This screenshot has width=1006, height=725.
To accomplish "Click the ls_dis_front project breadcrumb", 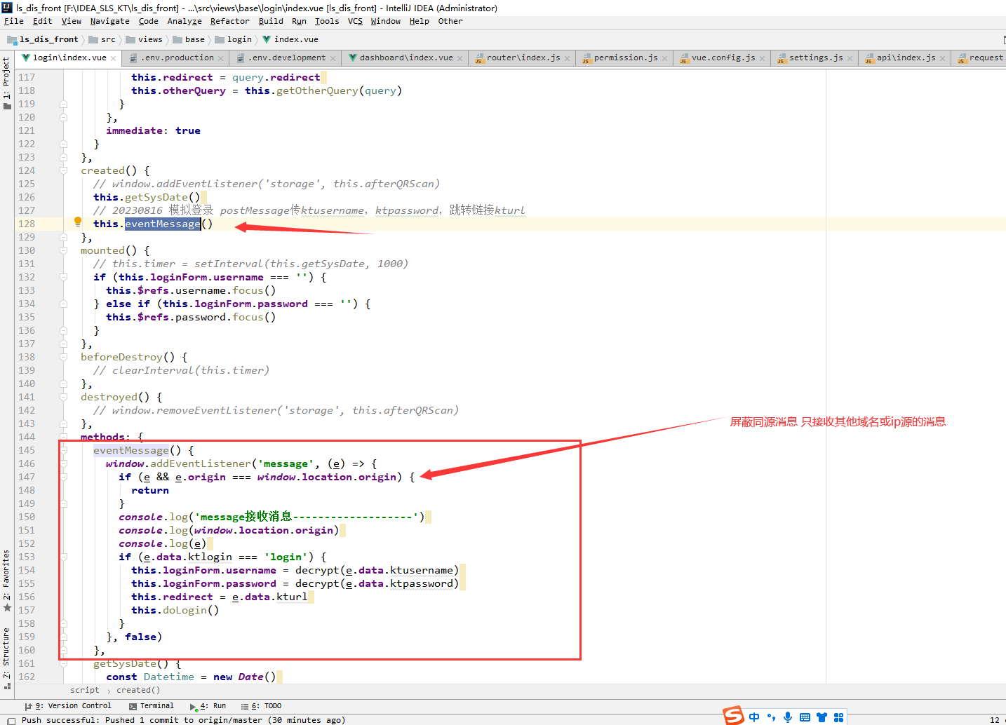I will 43,39.
